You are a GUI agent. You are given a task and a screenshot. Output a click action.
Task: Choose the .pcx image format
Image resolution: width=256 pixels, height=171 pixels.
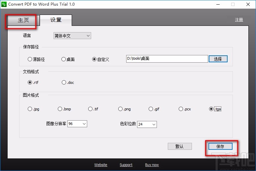pyautogui.click(x=185, y=109)
